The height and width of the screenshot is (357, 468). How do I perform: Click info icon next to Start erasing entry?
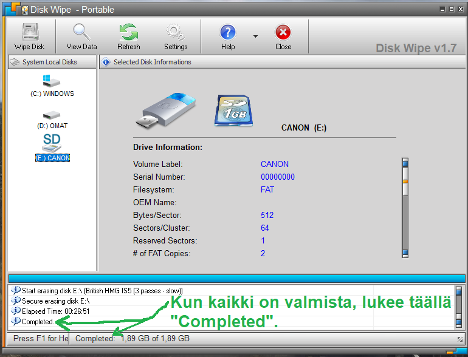coord(16,290)
